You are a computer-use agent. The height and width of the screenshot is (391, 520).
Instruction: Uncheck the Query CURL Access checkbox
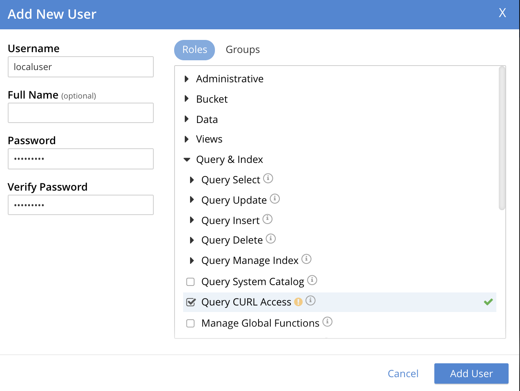(190, 302)
